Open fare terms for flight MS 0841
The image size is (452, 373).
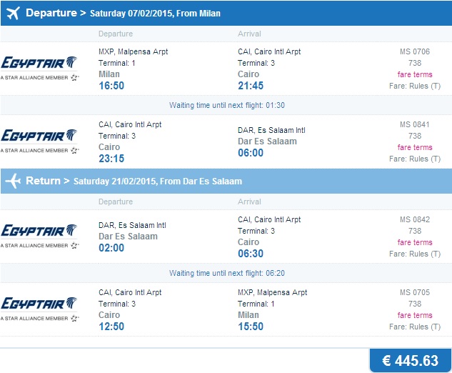click(x=415, y=147)
